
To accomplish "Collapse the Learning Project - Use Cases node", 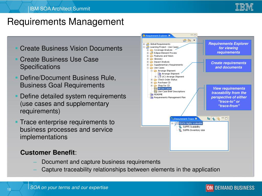I will 144,47.
